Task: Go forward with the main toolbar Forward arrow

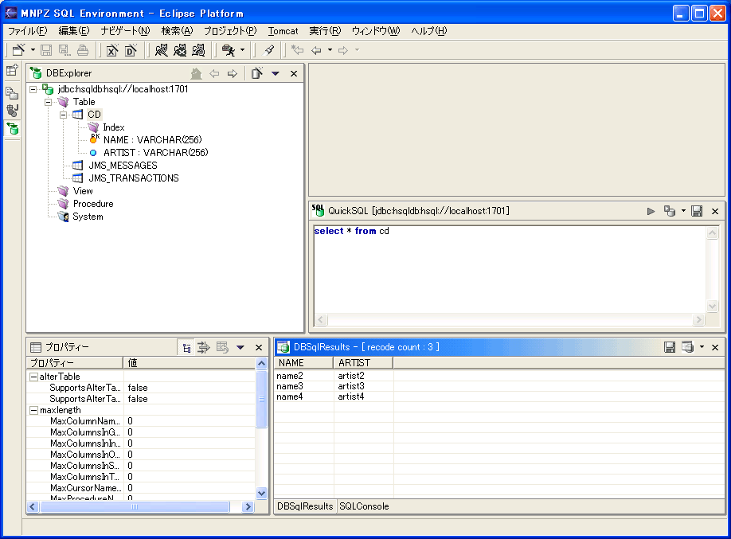Action: tap(343, 50)
